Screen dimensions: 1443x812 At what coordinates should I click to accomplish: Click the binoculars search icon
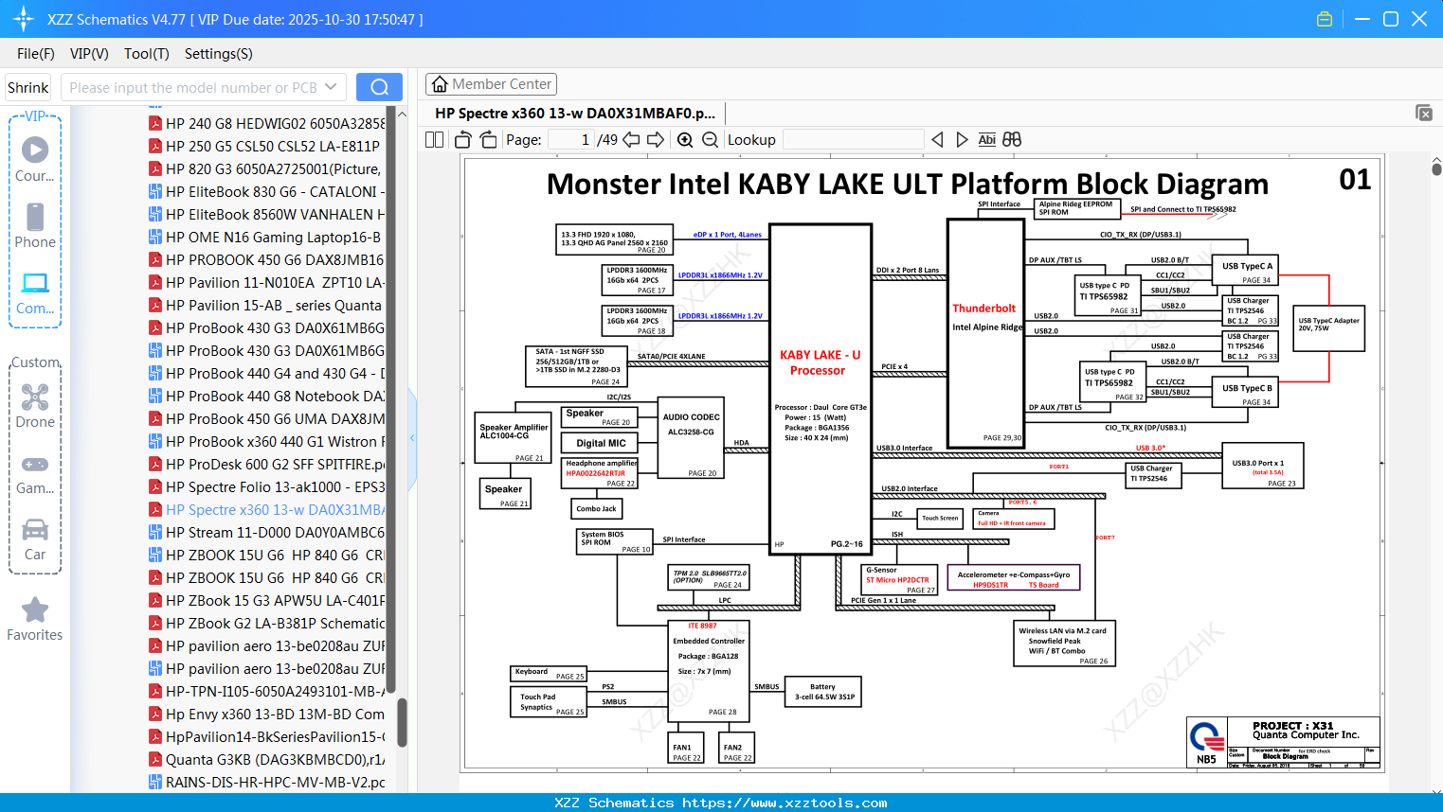pos(1012,139)
